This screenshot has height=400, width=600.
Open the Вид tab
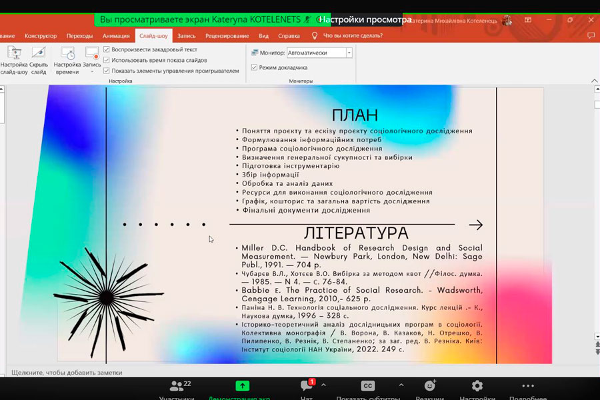263,36
